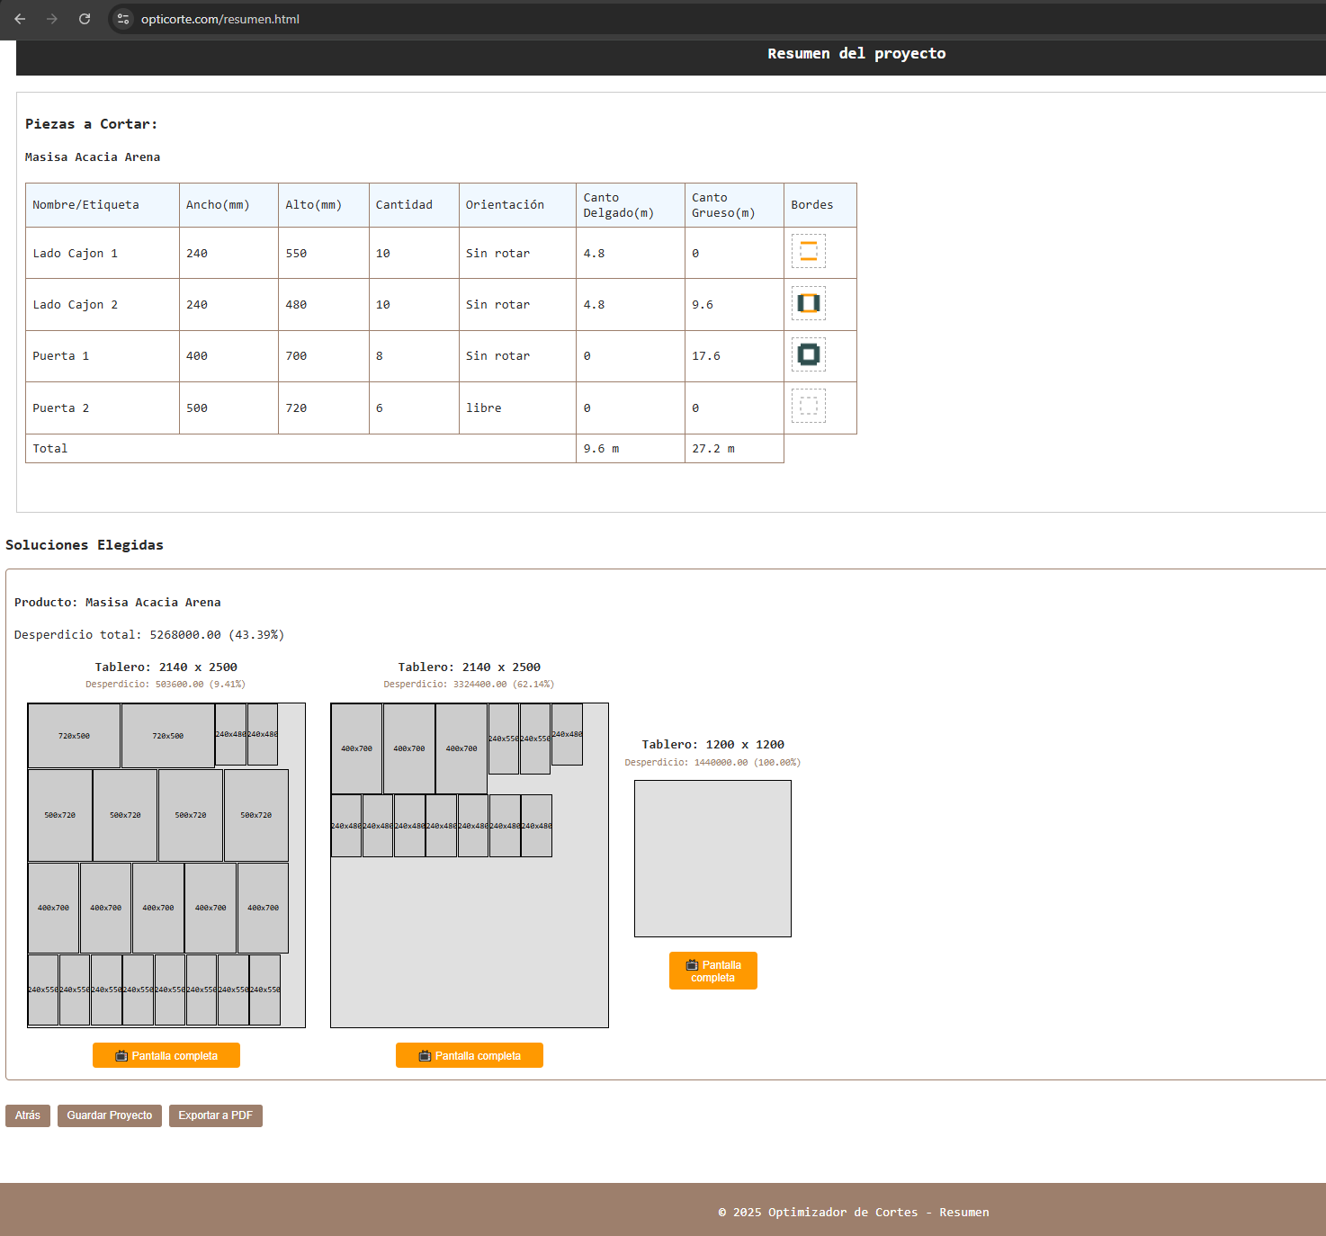The height and width of the screenshot is (1236, 1326).
Task: Click the Desperdicio total 43.39% text
Action: tap(149, 635)
